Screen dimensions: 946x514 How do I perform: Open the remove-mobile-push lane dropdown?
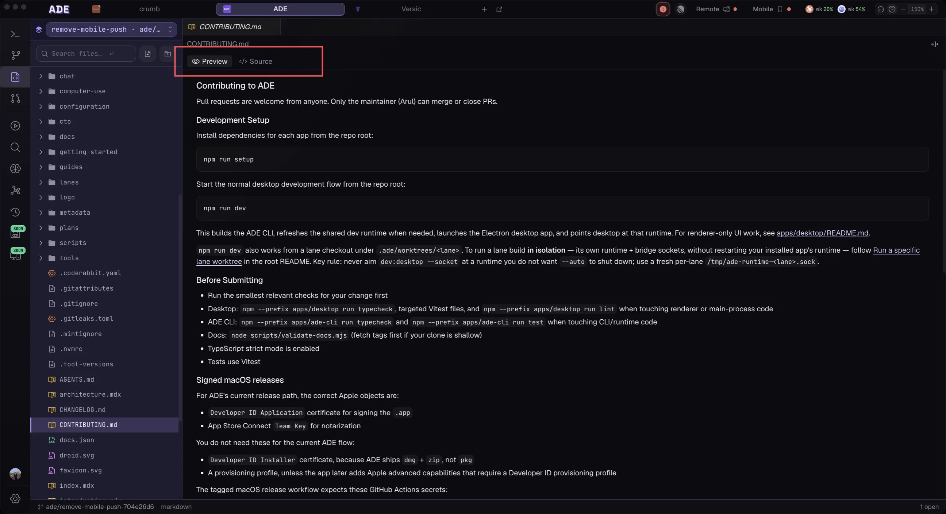tap(111, 30)
